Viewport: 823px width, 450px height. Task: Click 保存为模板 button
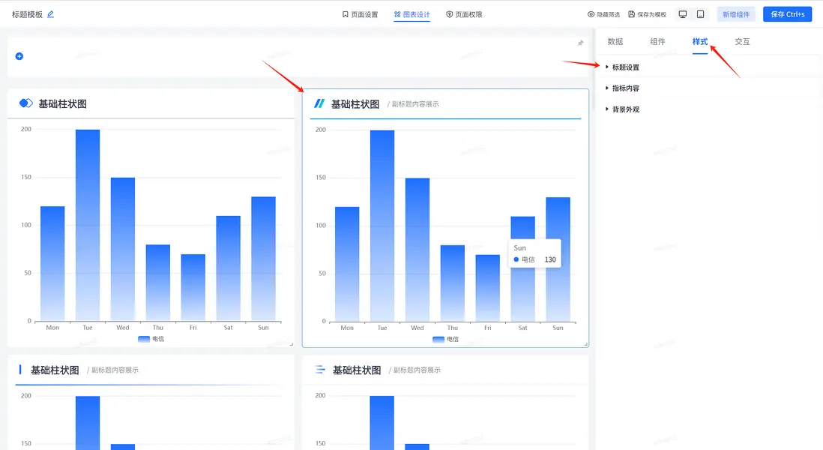(647, 14)
